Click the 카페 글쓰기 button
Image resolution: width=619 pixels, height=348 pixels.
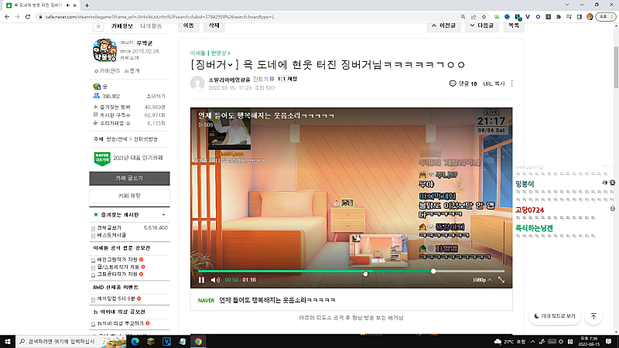(130, 178)
